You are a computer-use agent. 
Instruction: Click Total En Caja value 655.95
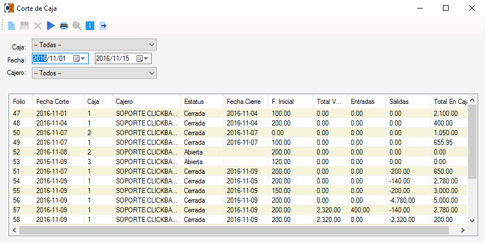point(443,143)
